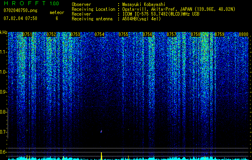The width and height of the screenshot is (252, 160).
Task: Click the gray vertical range bar beside 0.7 kHz
Action: click(8, 123)
